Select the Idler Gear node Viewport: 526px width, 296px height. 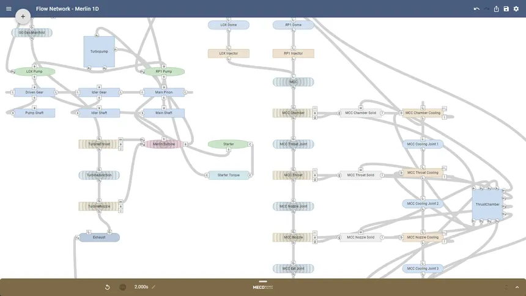pos(99,92)
